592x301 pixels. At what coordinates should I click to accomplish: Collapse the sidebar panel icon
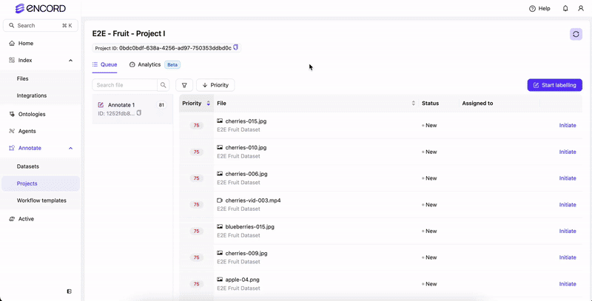[x=70, y=291]
